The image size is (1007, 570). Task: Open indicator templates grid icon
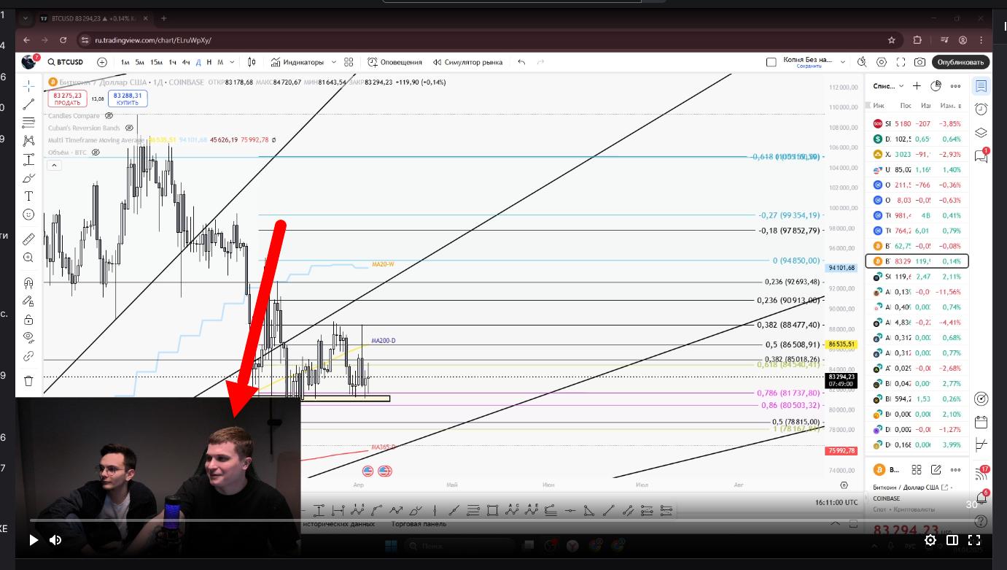pyautogui.click(x=349, y=62)
